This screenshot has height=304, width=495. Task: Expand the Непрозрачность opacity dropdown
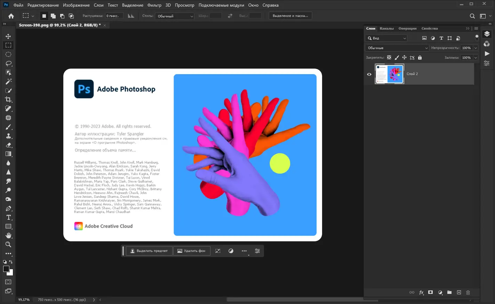476,48
